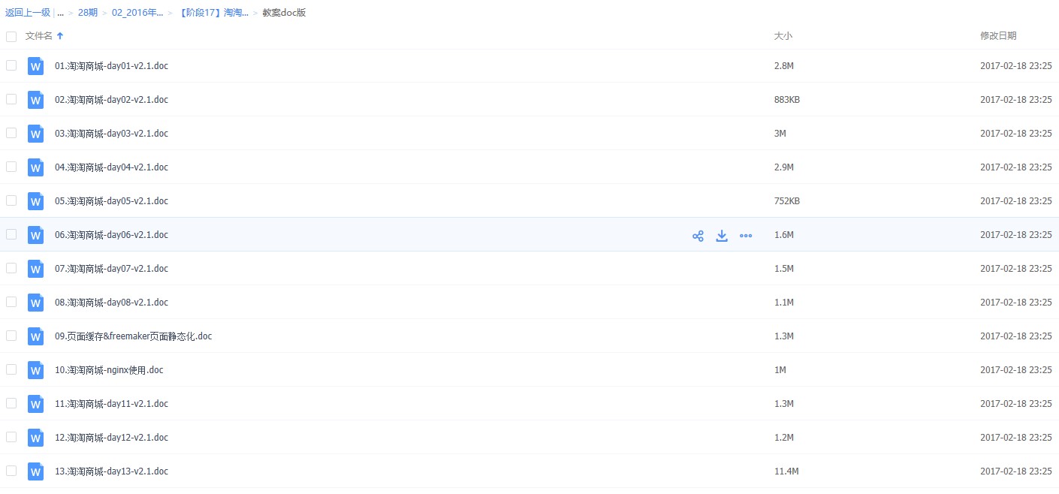
Task: Click the Word icon for 04.淘淘商城-day04-v2.1.doc
Action: tap(35, 167)
